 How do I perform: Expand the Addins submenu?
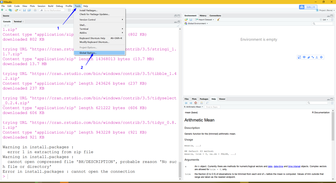coord(100,33)
